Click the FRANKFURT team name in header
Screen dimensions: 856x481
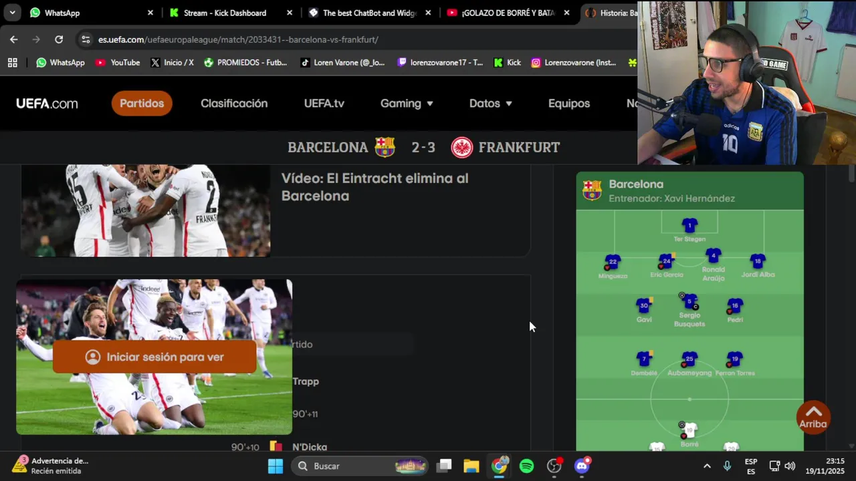[x=519, y=147]
